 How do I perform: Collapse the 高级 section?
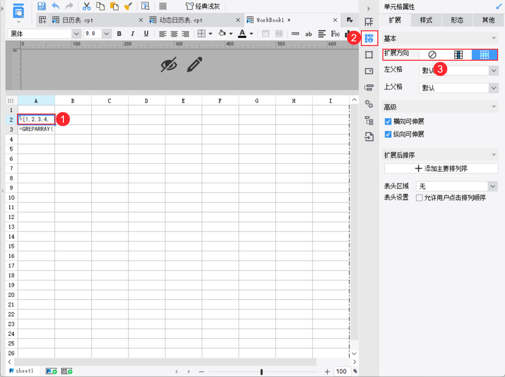pos(494,107)
